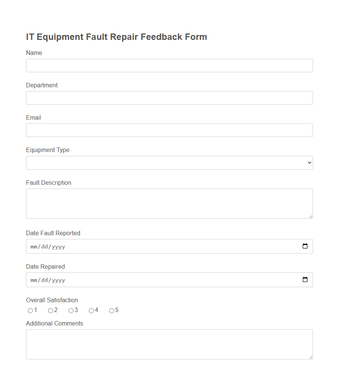Select satisfaction rating 2

[x=50, y=310]
